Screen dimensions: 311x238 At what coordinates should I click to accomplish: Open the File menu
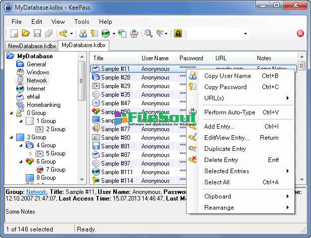pyautogui.click(x=17, y=22)
